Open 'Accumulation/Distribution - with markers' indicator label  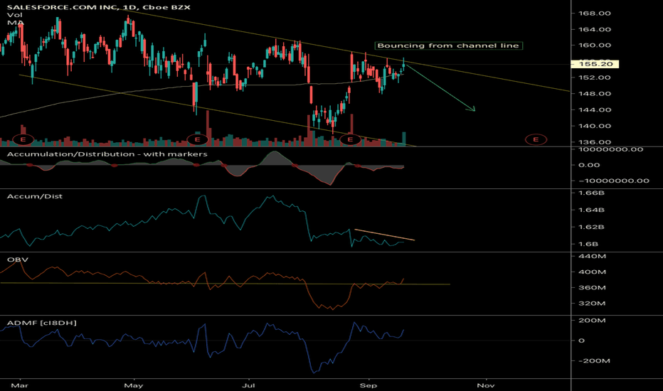(107, 154)
